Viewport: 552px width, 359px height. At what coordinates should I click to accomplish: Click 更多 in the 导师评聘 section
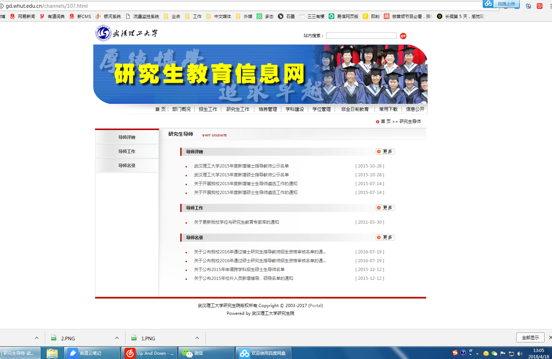pos(385,152)
